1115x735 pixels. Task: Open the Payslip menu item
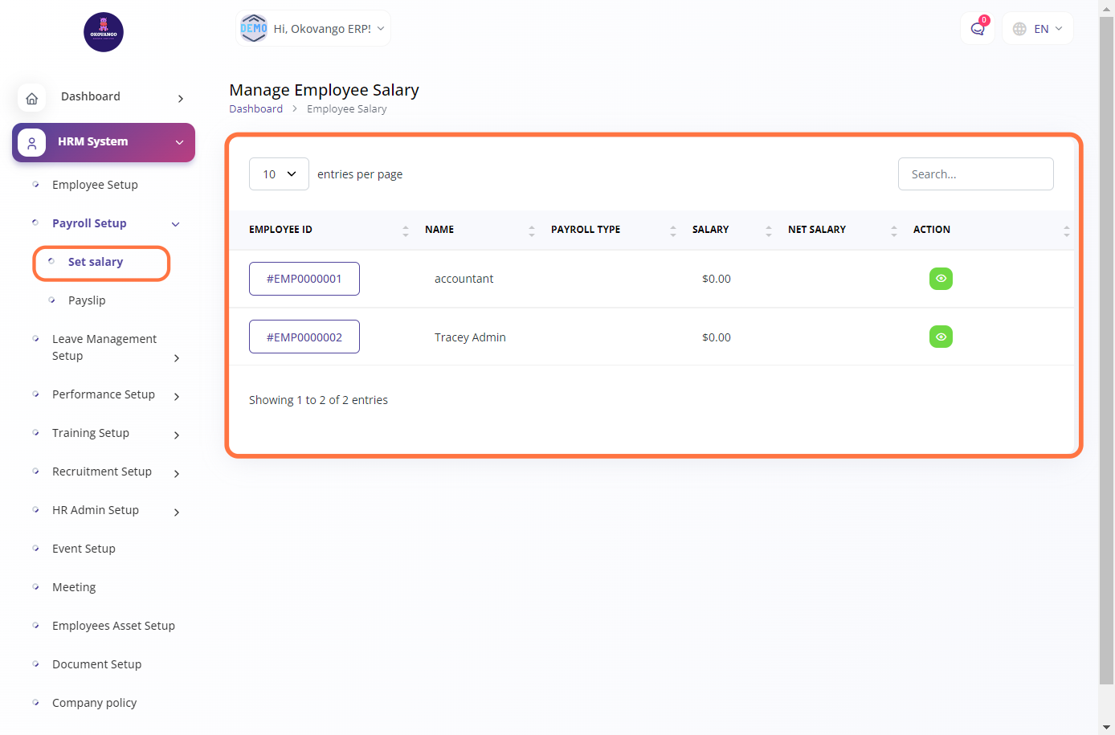click(87, 300)
